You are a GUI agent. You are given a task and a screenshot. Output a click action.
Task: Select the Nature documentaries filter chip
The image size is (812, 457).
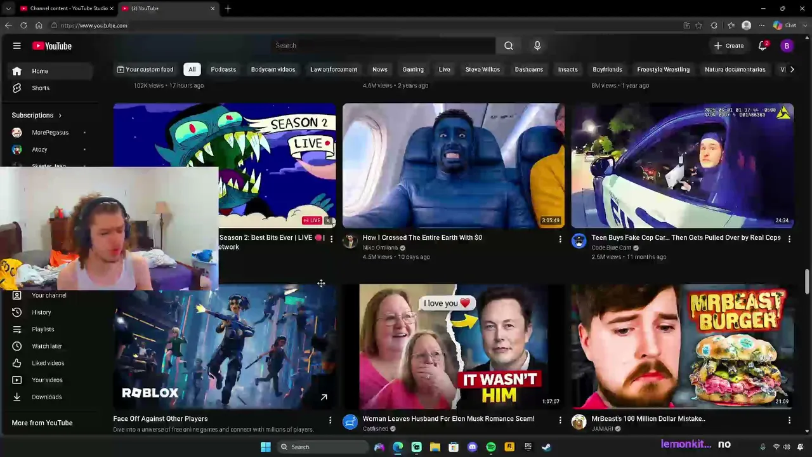[x=735, y=69]
